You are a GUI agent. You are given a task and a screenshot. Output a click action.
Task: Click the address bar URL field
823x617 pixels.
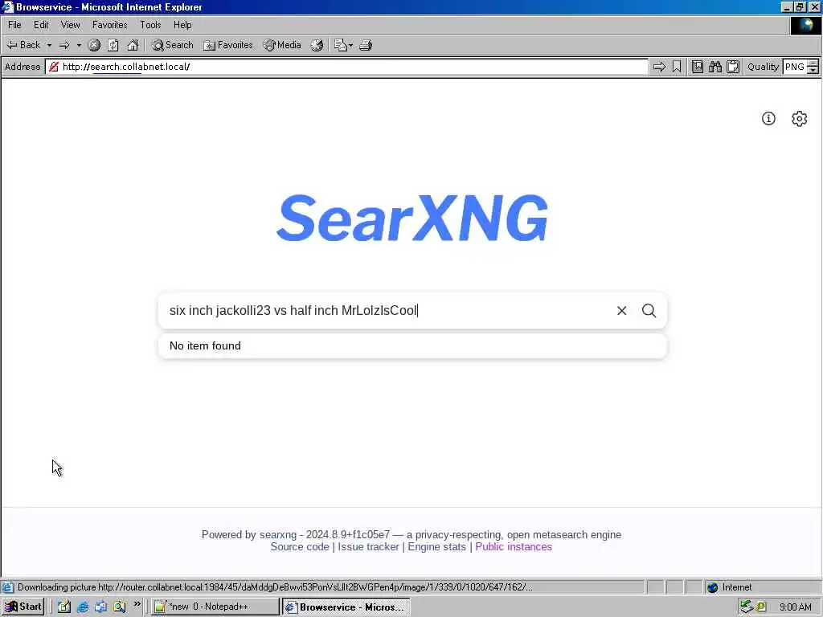(x=346, y=67)
